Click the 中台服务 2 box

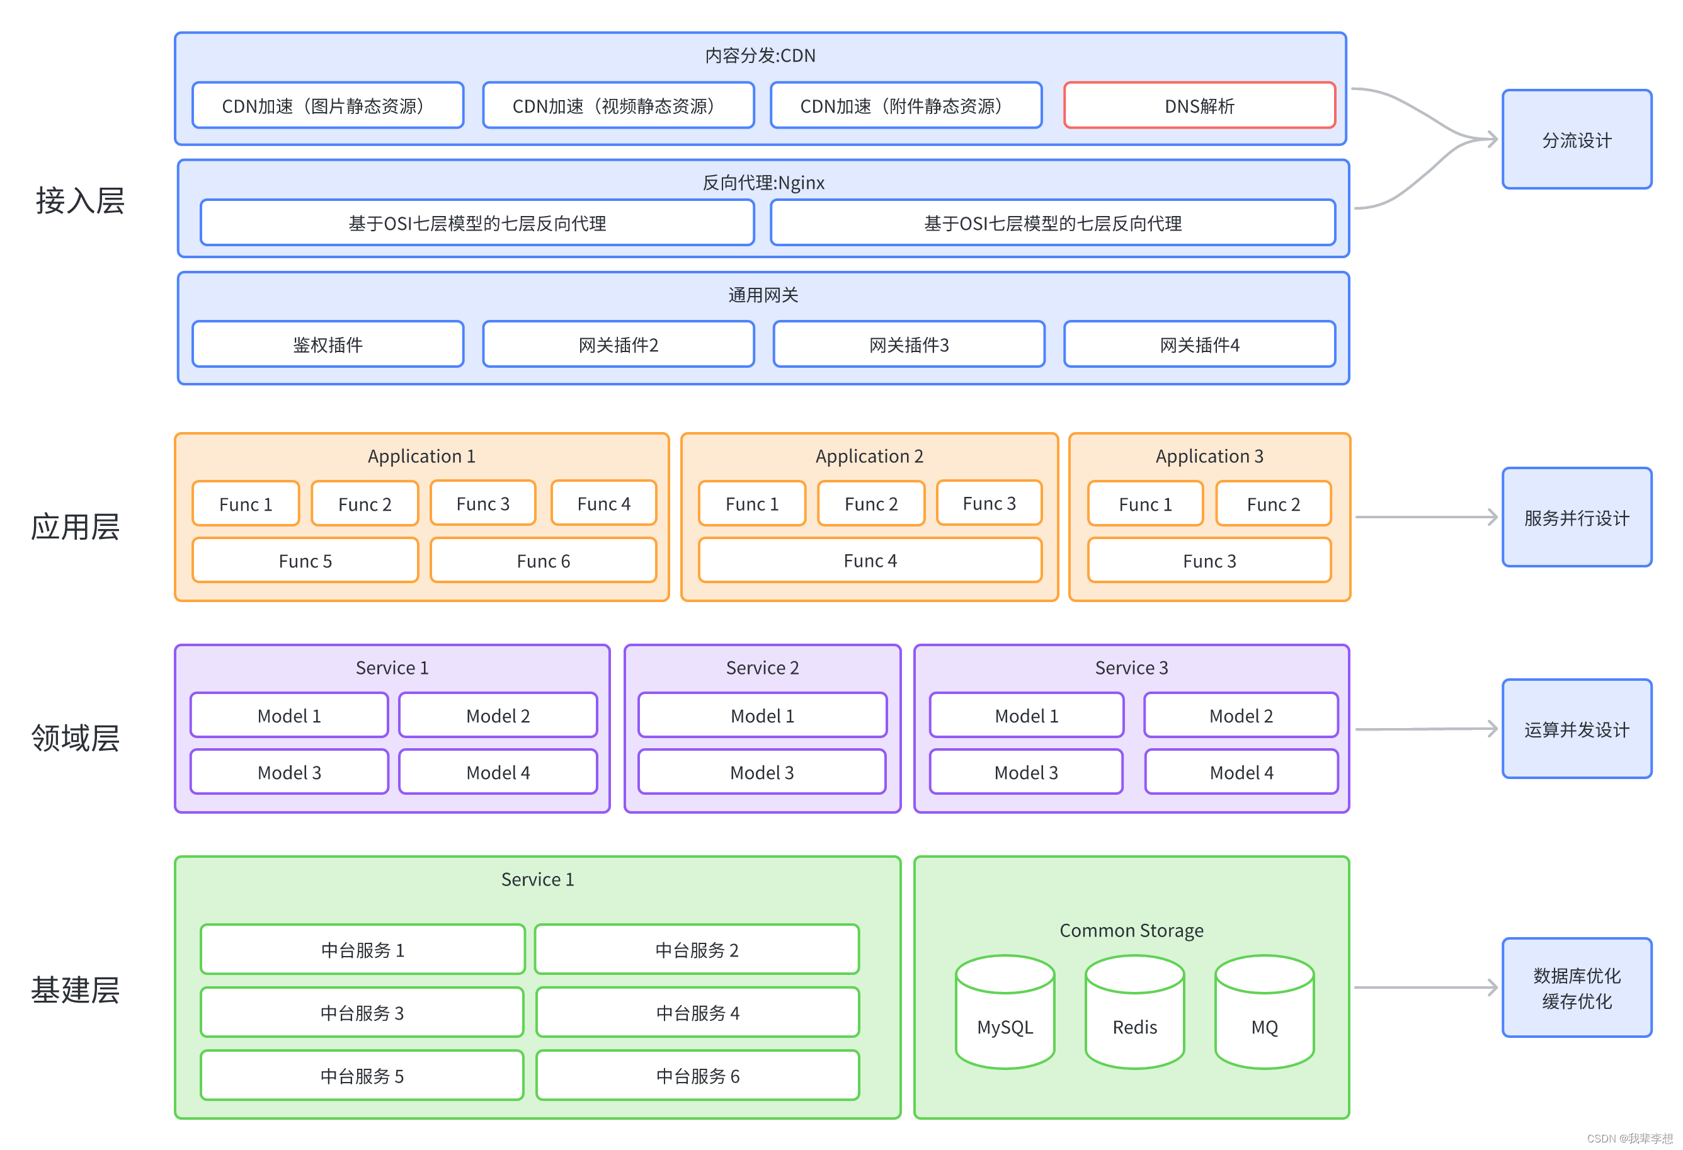(697, 949)
